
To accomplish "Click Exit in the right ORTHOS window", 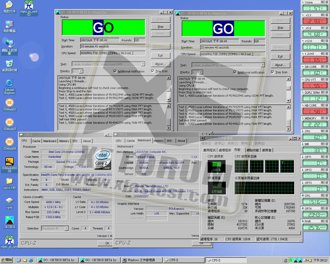I will pyautogui.click(x=280, y=56).
